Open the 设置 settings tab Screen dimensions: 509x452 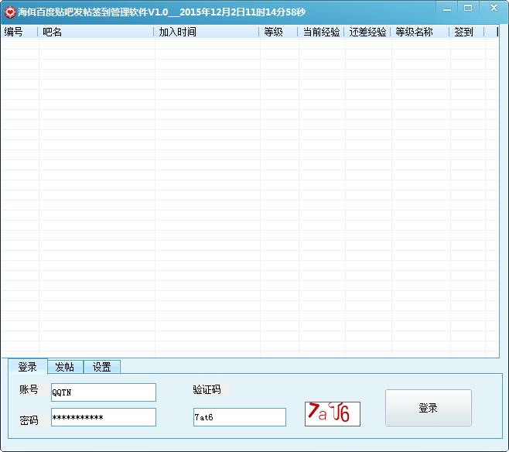coord(101,367)
